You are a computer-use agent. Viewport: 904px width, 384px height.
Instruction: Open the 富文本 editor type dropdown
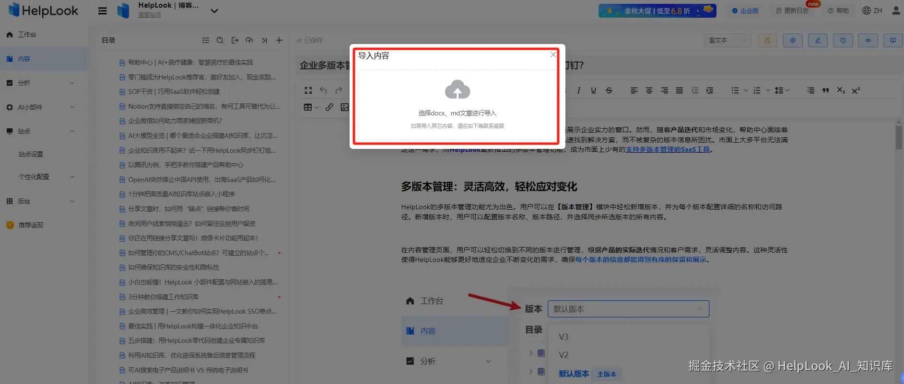[728, 40]
